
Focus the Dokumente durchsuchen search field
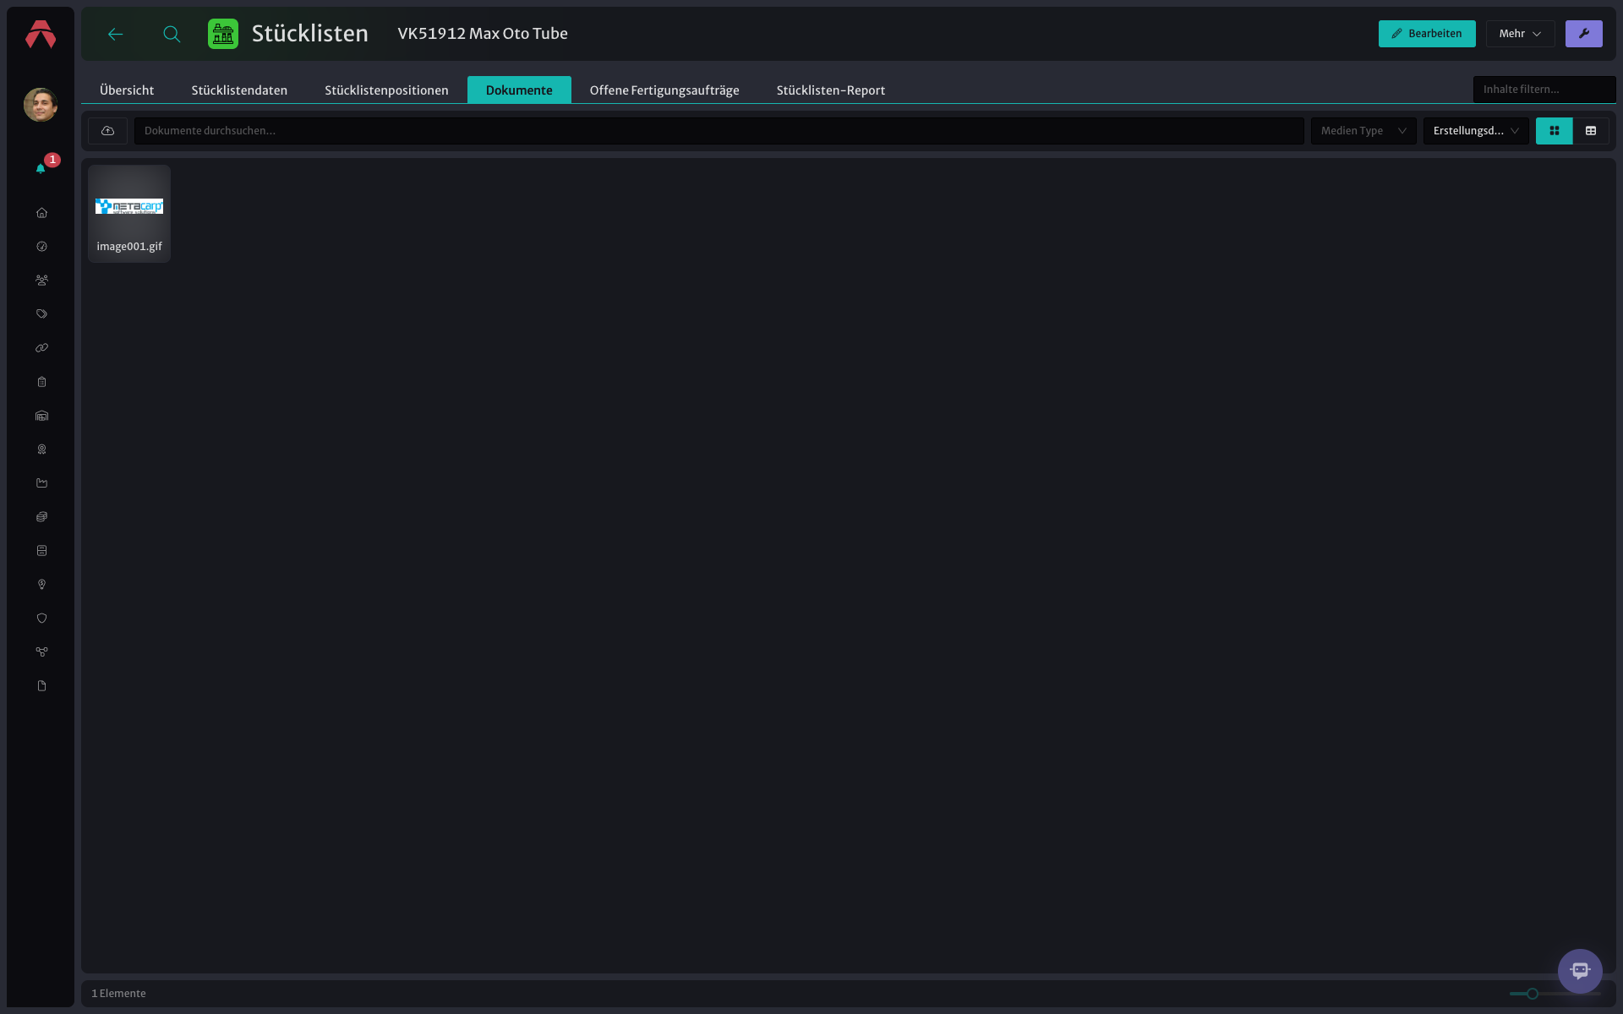point(719,131)
